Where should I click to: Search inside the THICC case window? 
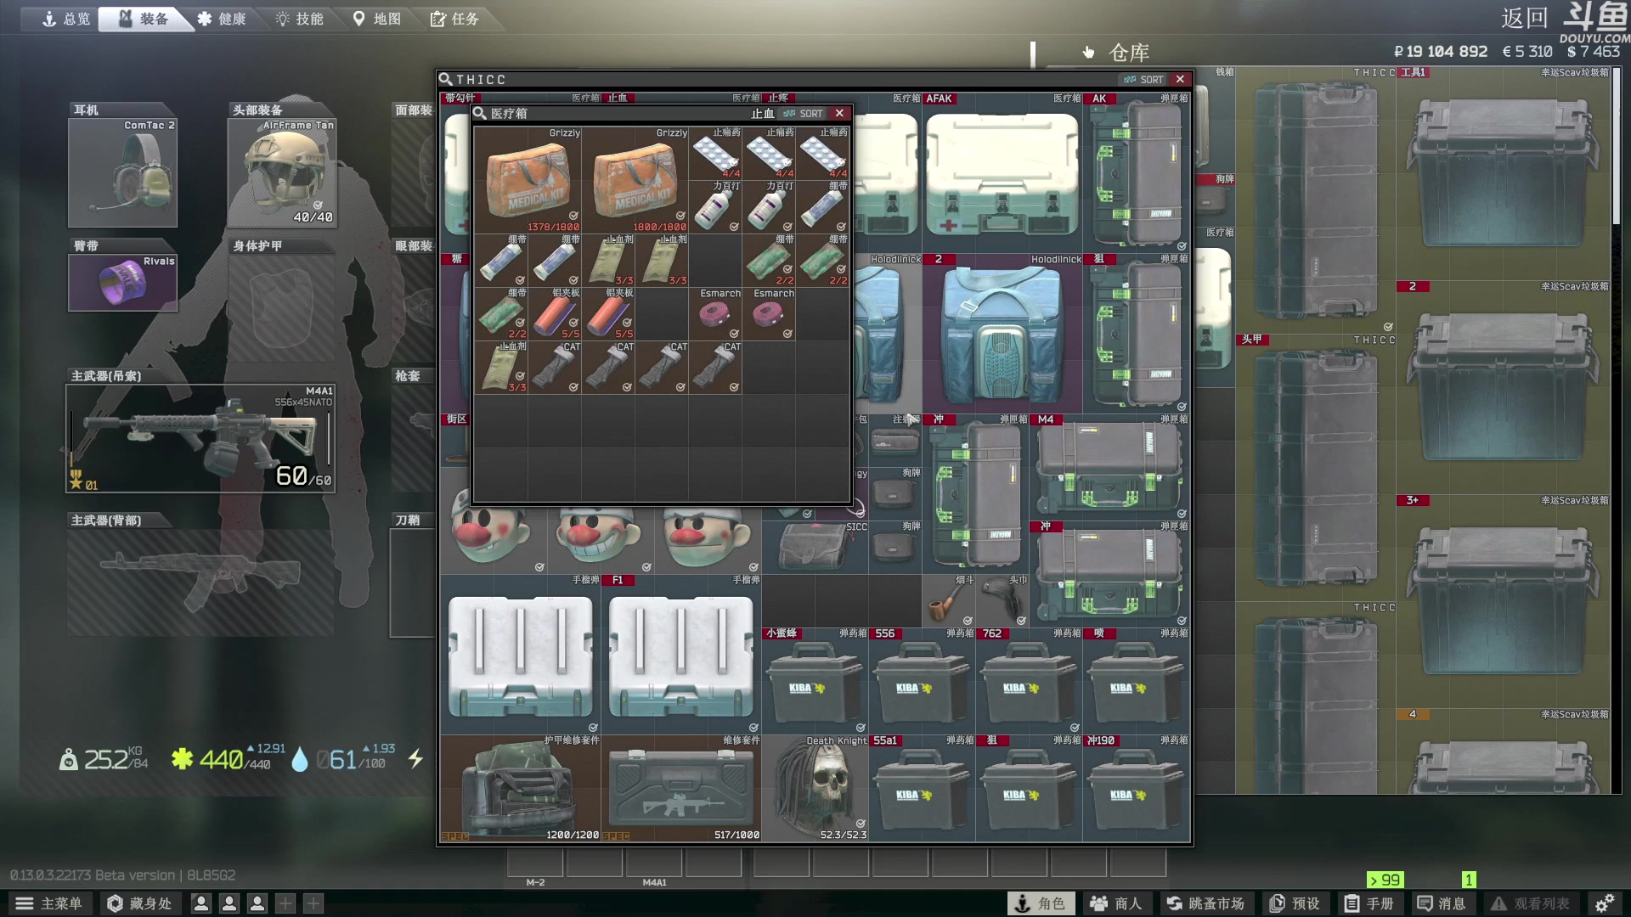click(x=445, y=79)
